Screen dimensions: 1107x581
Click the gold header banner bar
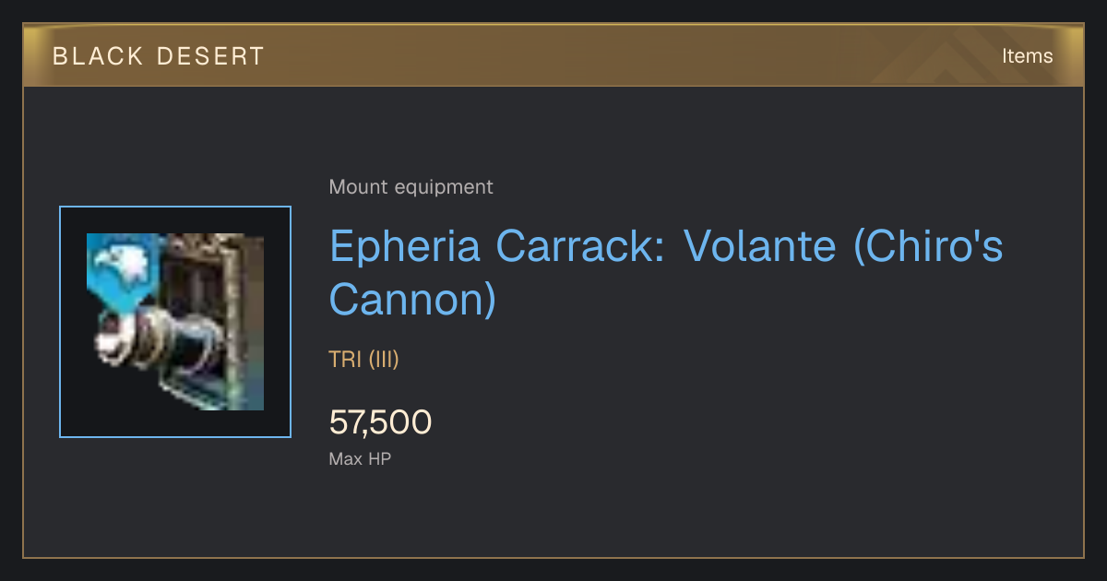[553, 55]
